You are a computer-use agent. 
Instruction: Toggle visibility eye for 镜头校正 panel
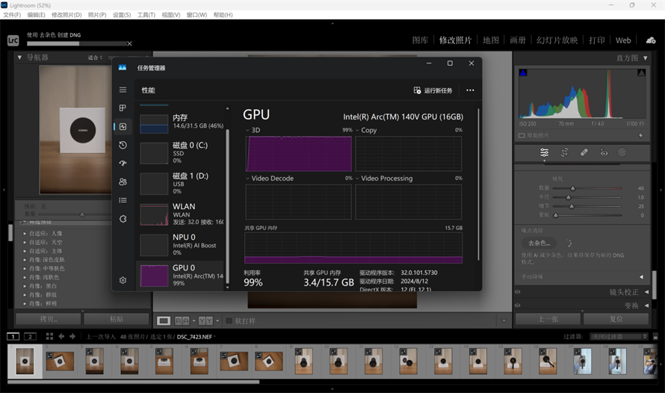[x=517, y=291]
